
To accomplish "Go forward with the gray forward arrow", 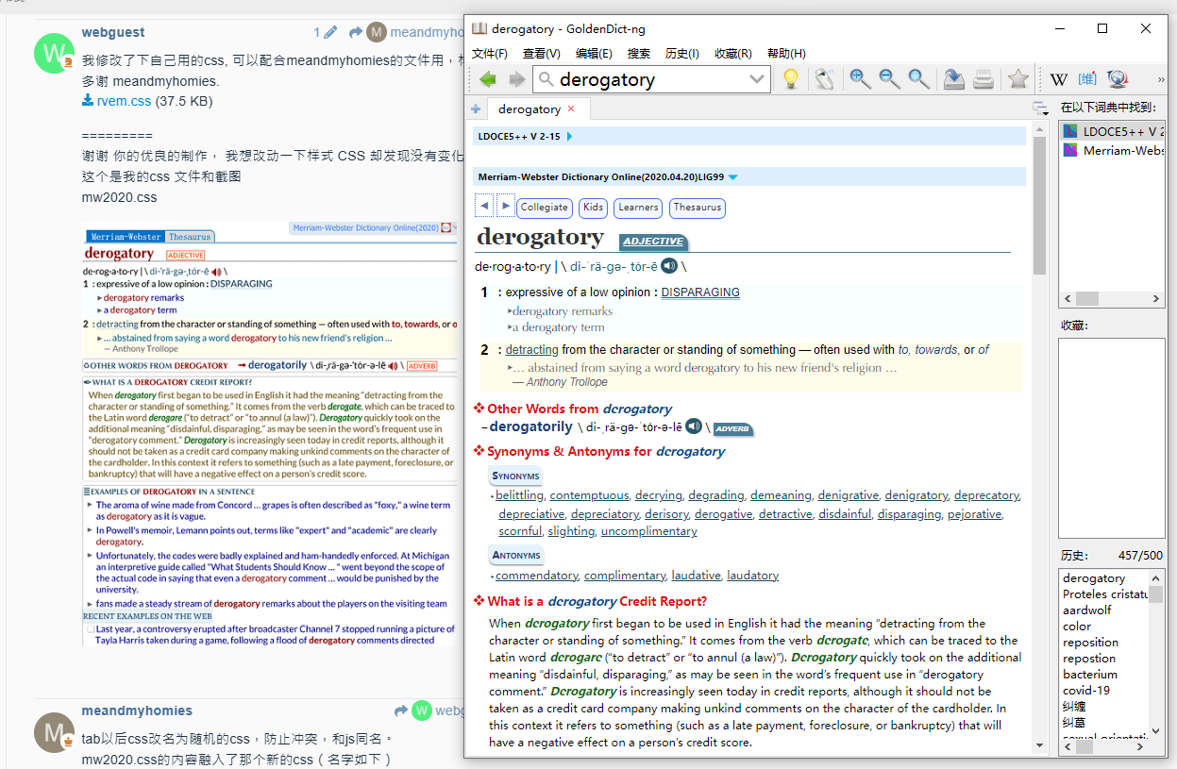I will [x=517, y=79].
